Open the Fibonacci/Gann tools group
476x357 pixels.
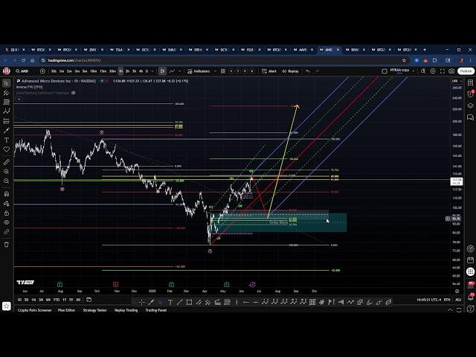tap(7, 102)
